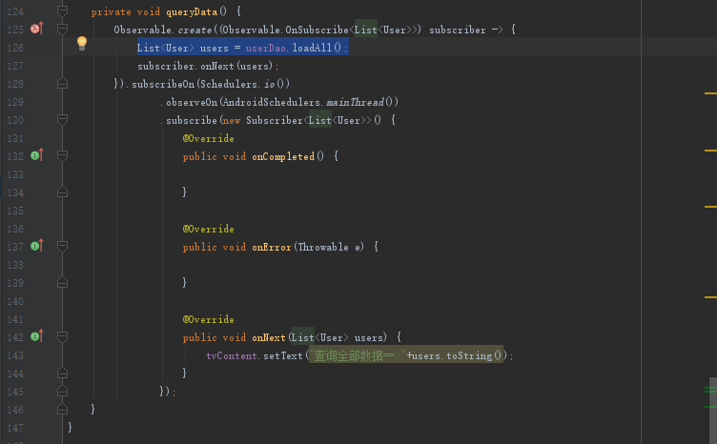Click the lightbulb quick-fix icon on line 126
The image size is (717, 444).
coord(82,43)
